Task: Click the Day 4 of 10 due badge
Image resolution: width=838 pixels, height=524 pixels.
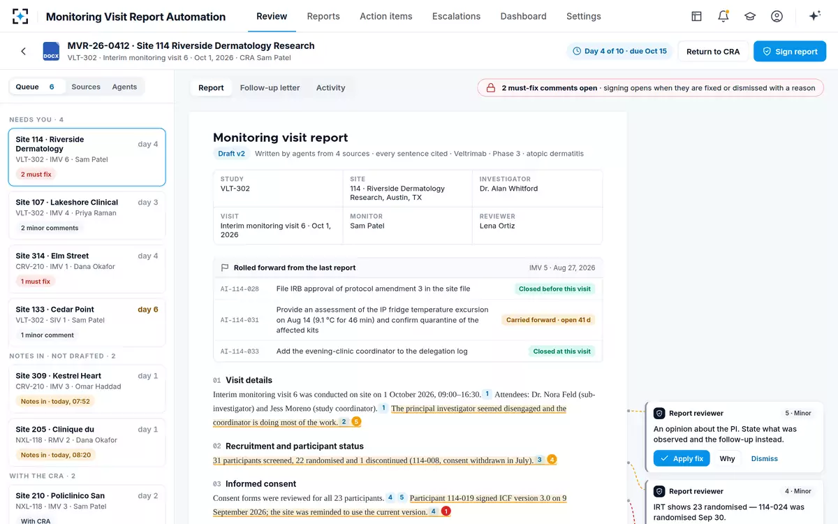Action: (x=619, y=51)
